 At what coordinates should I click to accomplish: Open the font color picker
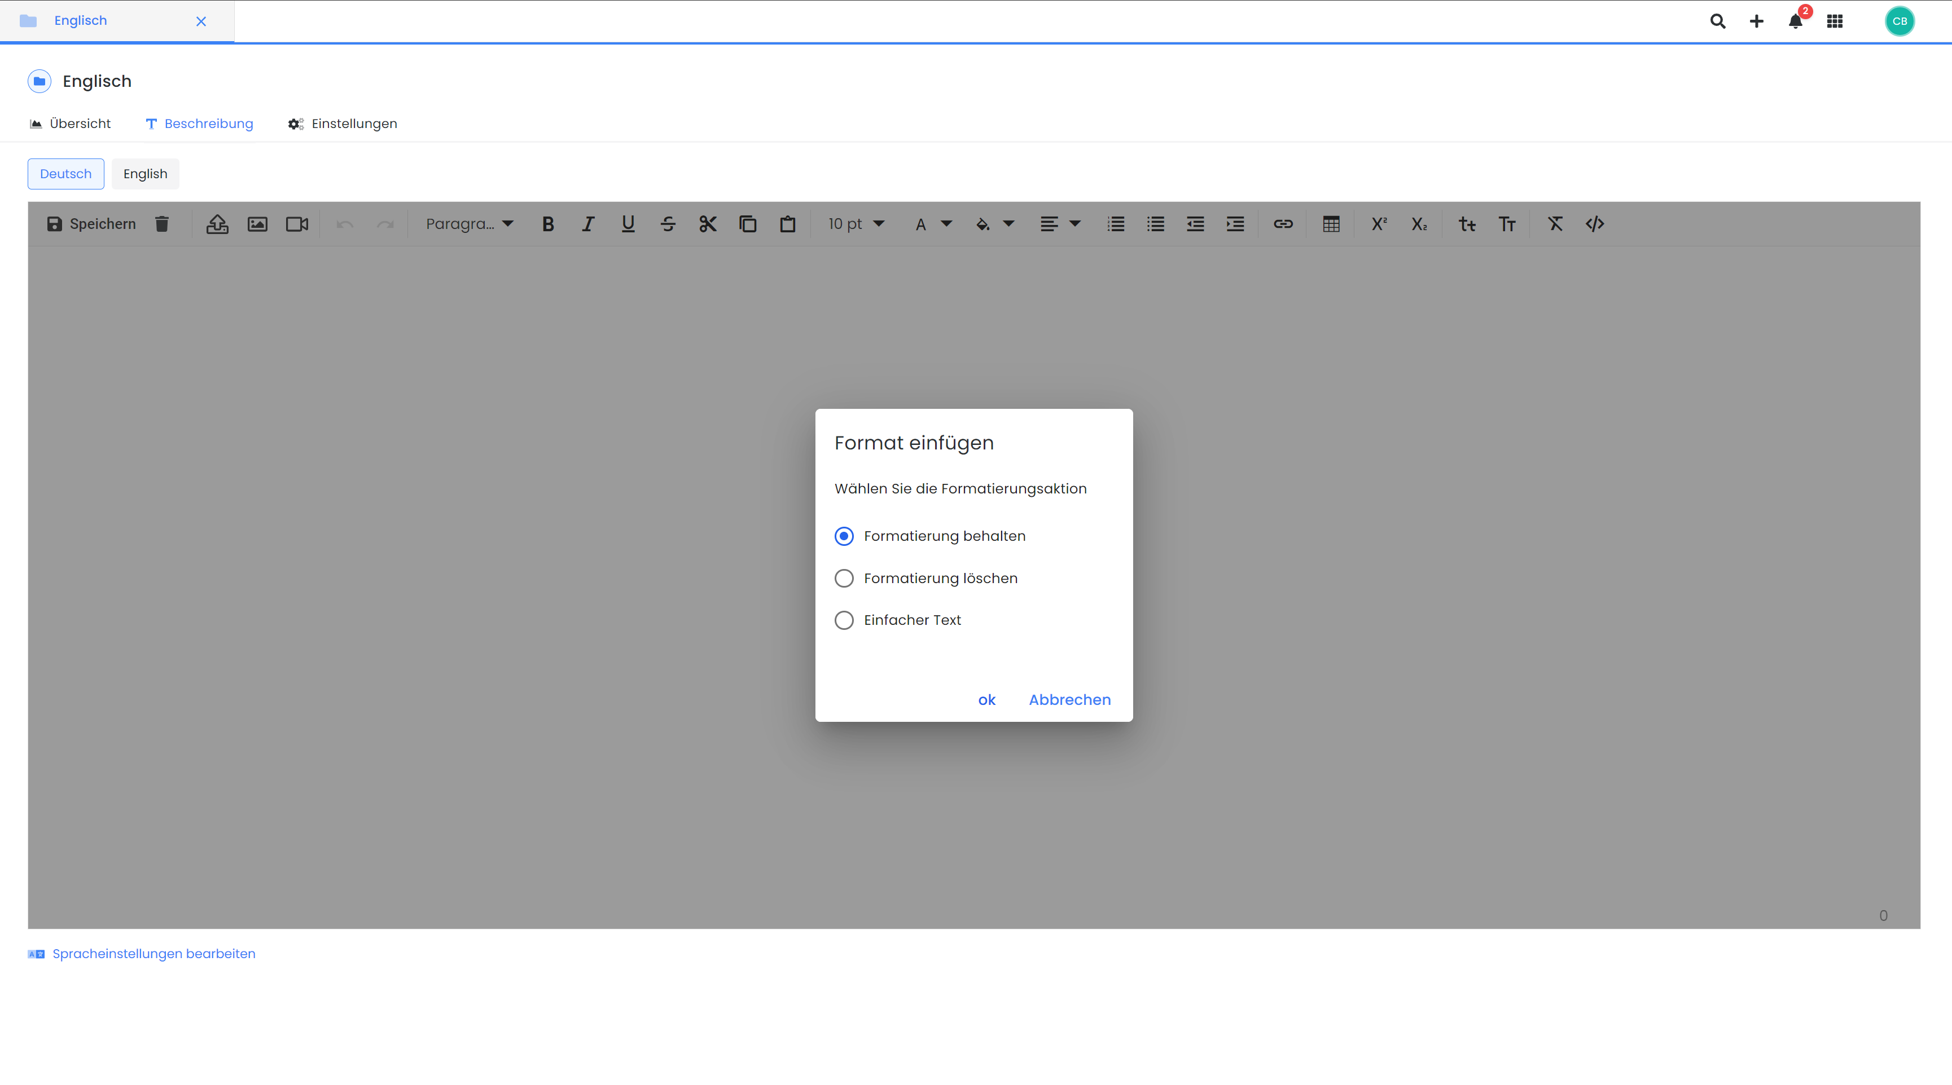[x=931, y=223]
